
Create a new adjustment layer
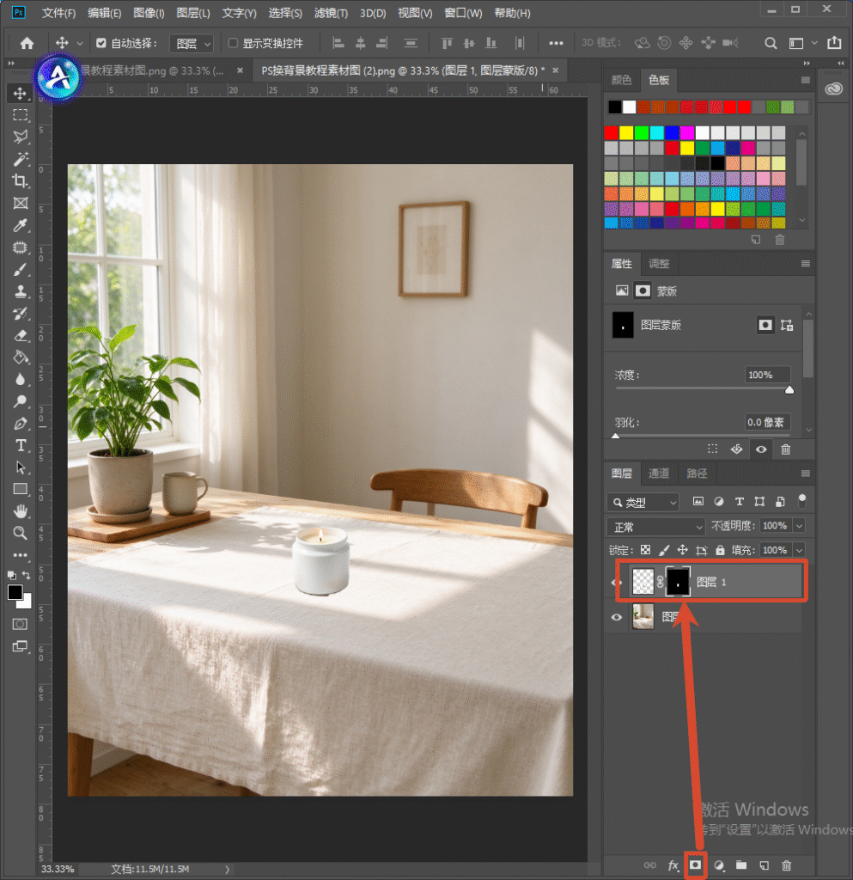coord(719,865)
